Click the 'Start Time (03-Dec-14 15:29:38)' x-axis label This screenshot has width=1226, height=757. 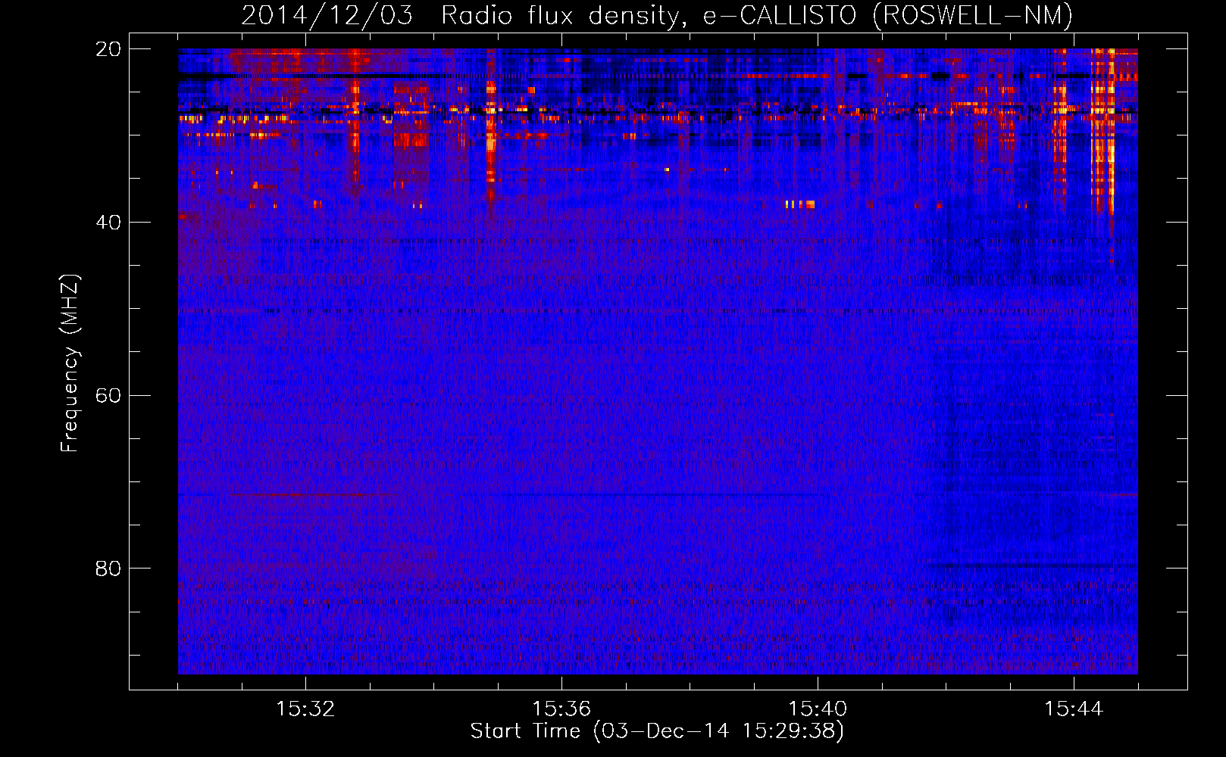(x=657, y=731)
